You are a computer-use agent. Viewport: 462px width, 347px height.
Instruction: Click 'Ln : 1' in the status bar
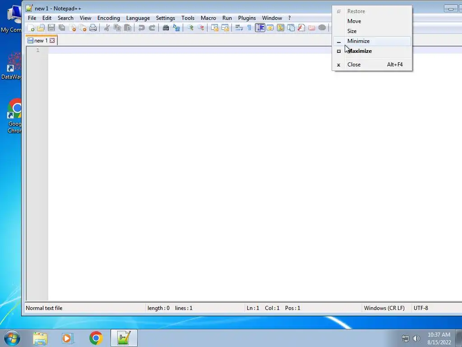[x=253, y=308]
